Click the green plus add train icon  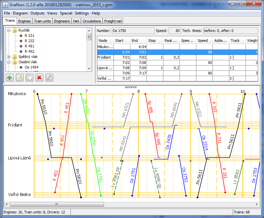(x=10, y=78)
